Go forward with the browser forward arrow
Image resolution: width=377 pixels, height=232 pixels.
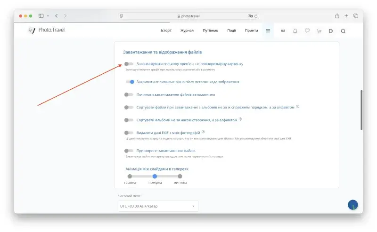(66, 16)
